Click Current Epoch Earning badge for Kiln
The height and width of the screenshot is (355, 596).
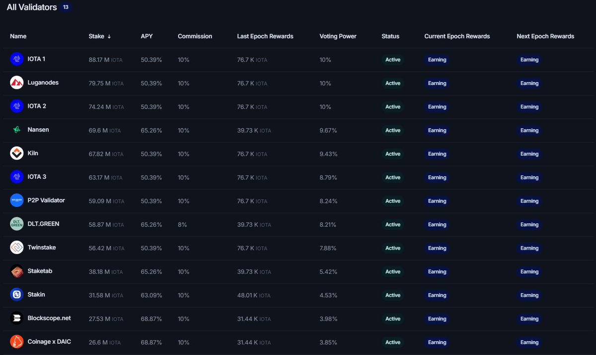click(x=437, y=154)
